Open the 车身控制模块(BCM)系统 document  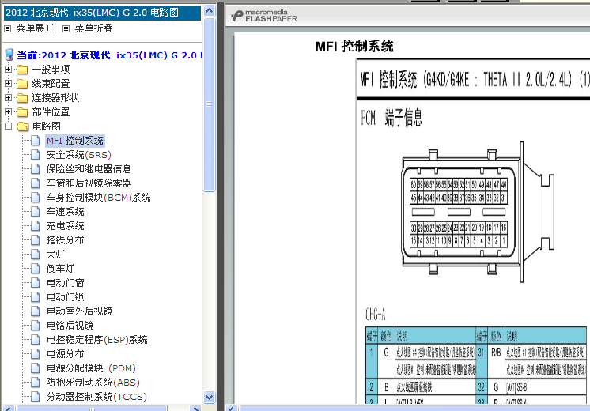coord(98,198)
